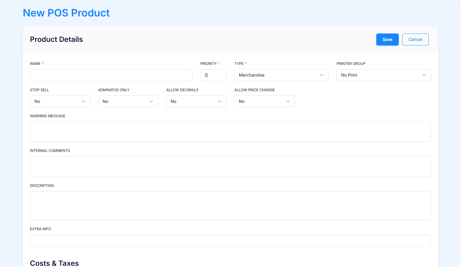This screenshot has height=267, width=461.
Task: Focus the Description text area
Action: 230,206
